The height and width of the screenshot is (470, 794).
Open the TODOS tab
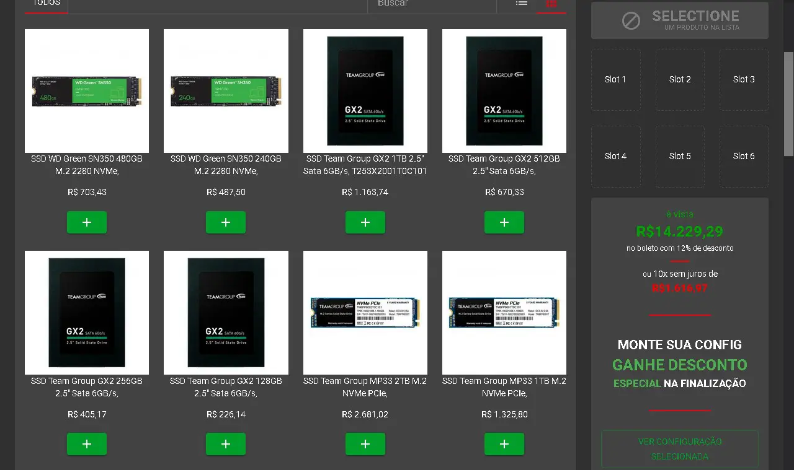click(47, 4)
